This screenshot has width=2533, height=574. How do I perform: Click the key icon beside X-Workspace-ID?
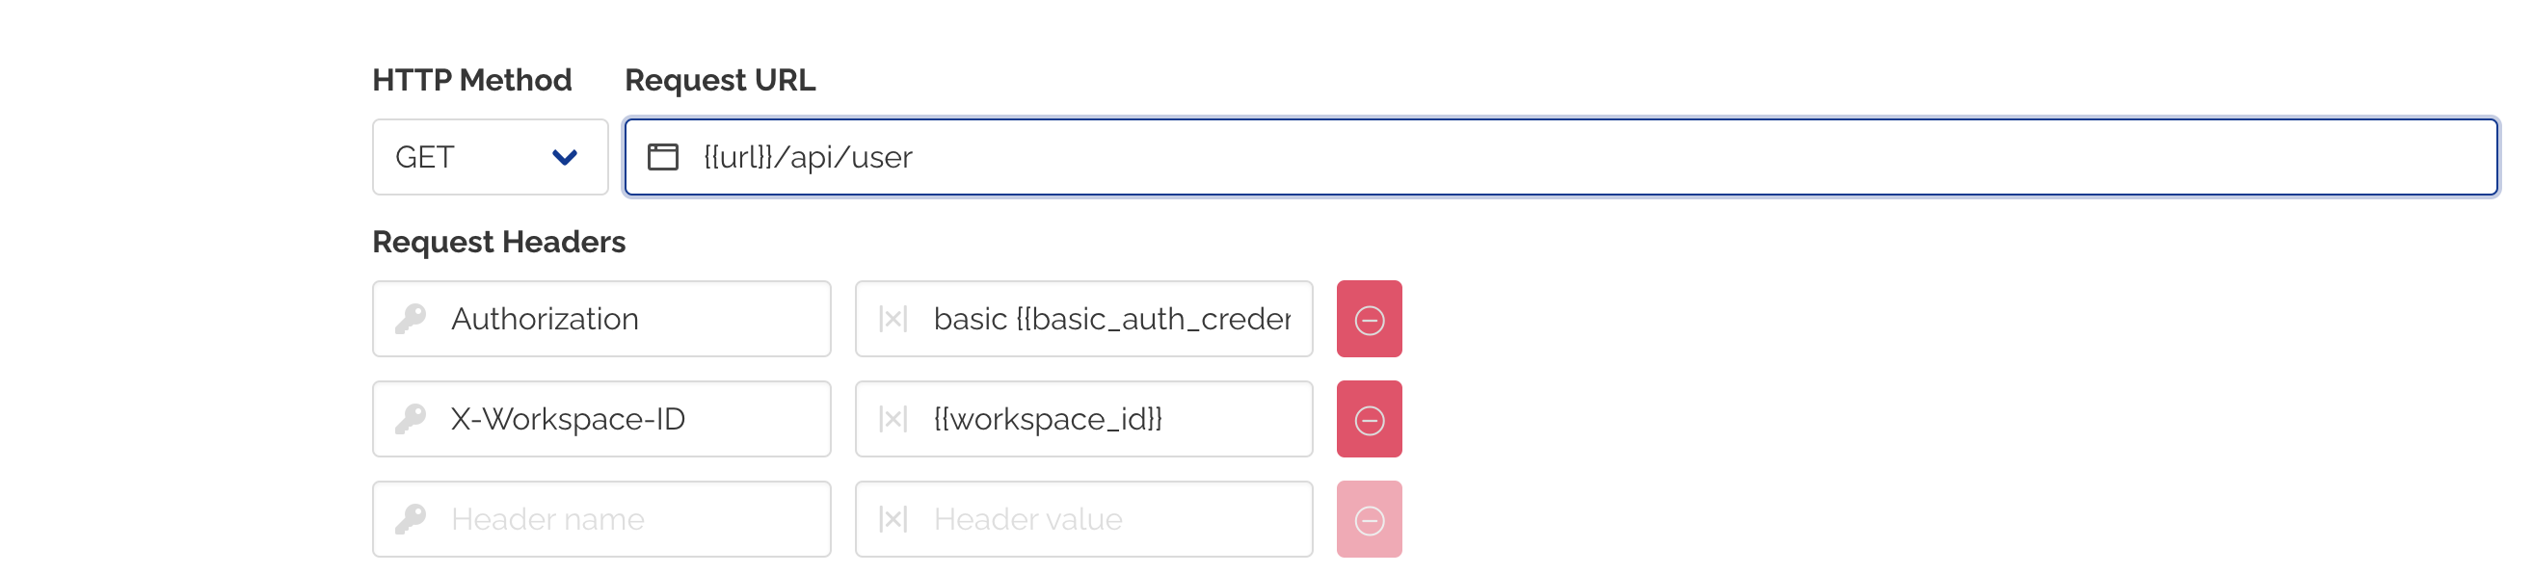click(x=413, y=419)
